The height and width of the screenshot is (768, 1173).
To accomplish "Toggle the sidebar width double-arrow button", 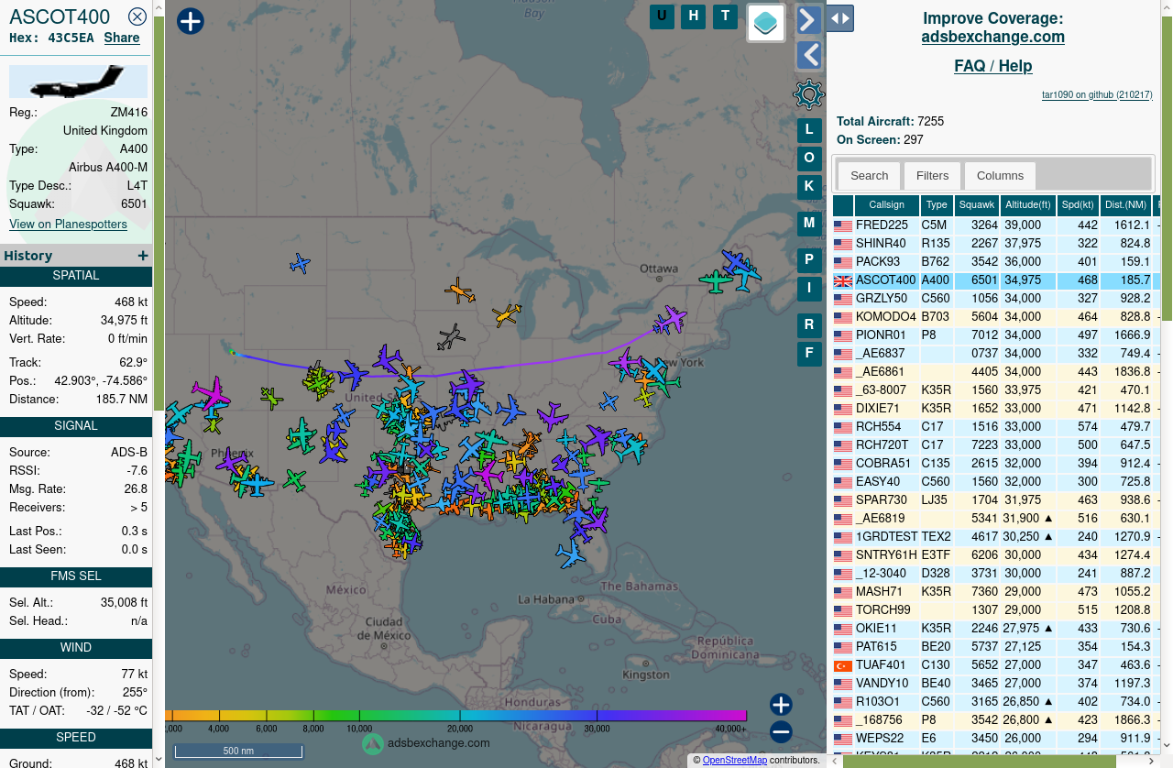I will tap(840, 18).
